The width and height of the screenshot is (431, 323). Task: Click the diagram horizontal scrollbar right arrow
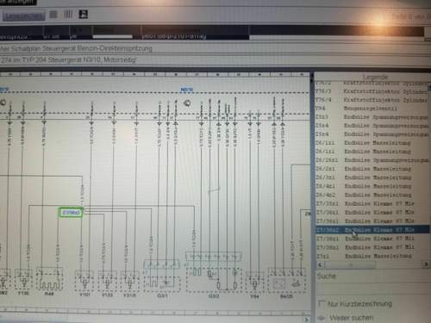pos(306,320)
